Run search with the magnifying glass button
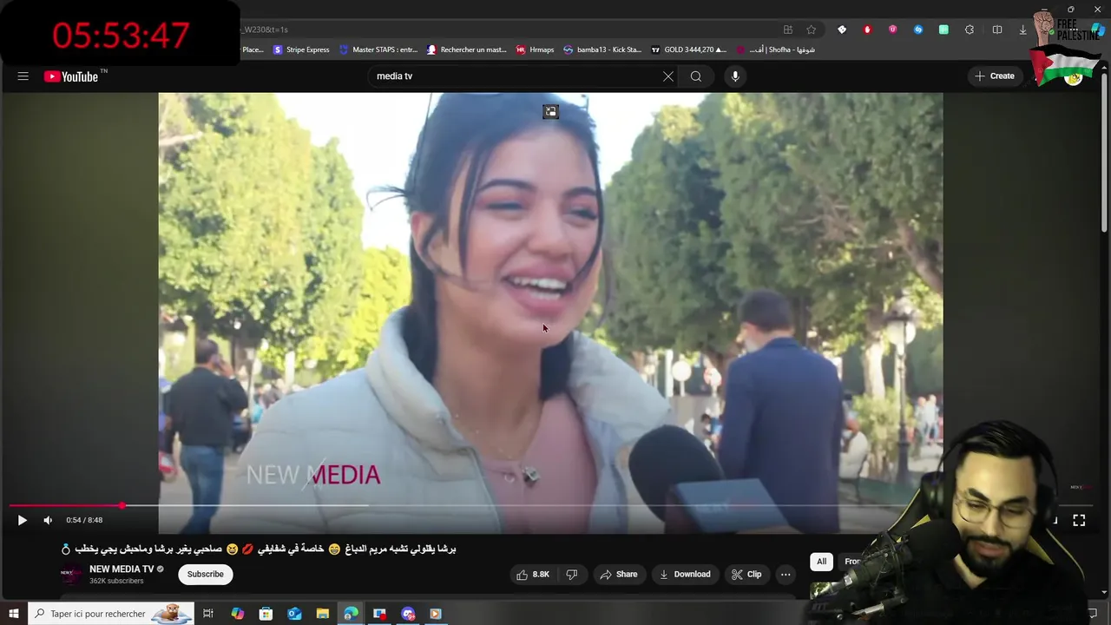The image size is (1111, 625). click(x=696, y=76)
